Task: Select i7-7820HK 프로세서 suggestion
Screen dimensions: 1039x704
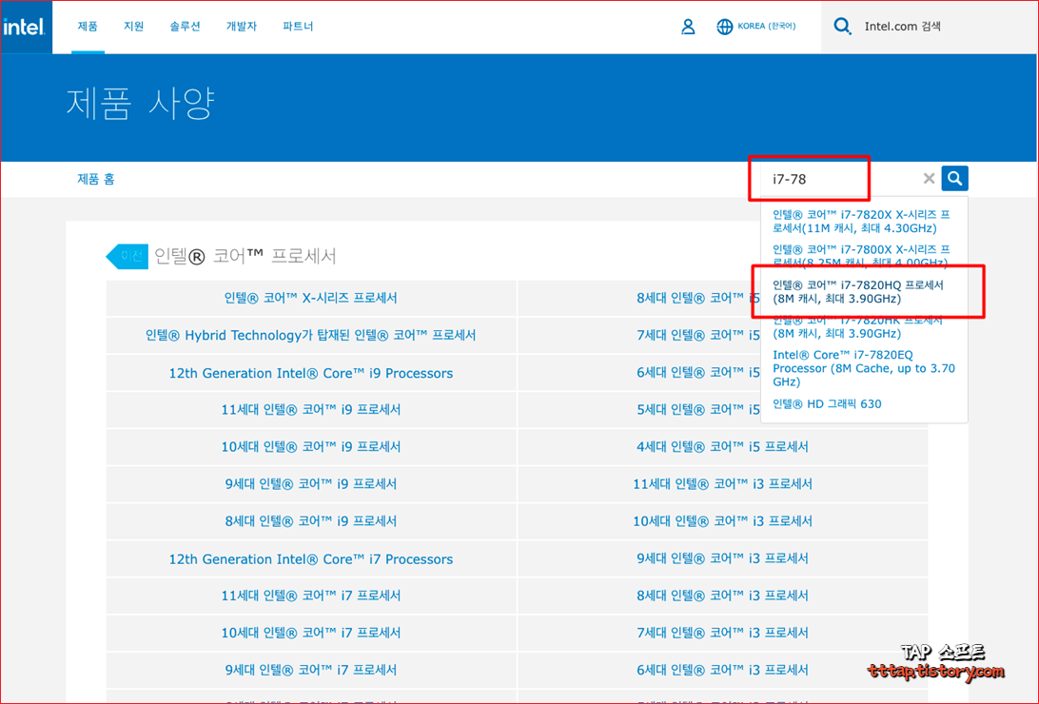Action: coord(858,326)
